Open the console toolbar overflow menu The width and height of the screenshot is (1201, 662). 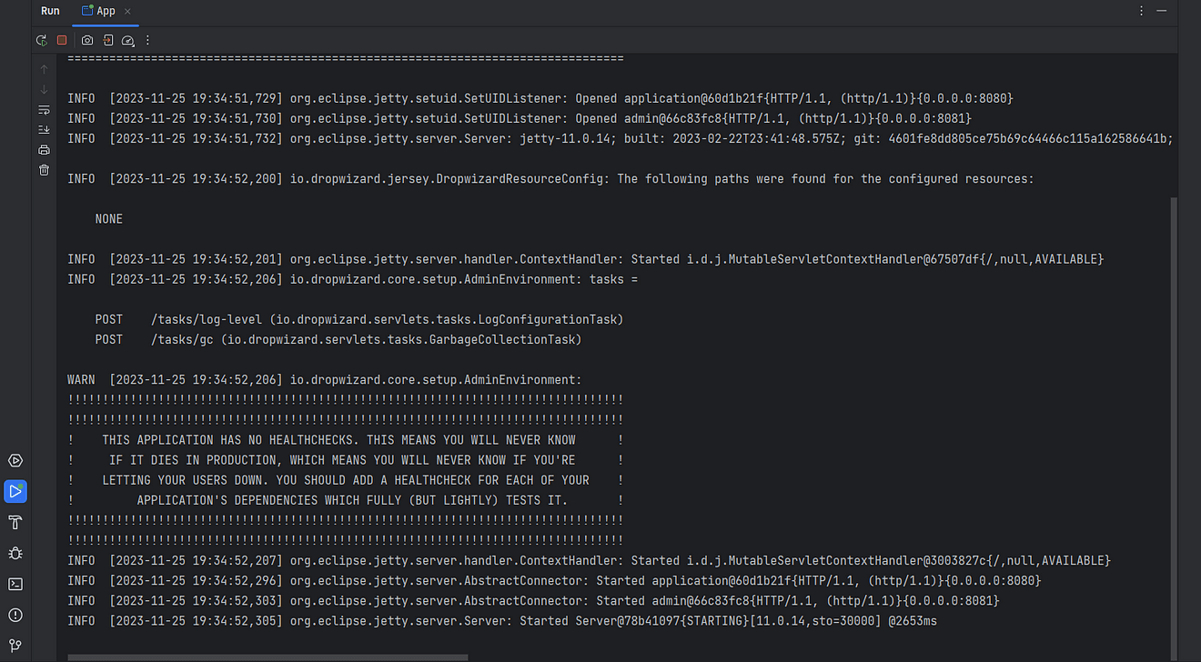(146, 40)
